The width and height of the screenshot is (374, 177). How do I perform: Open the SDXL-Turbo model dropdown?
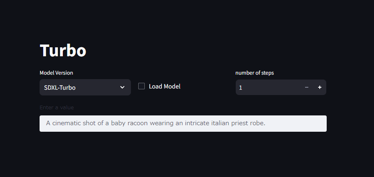point(85,87)
